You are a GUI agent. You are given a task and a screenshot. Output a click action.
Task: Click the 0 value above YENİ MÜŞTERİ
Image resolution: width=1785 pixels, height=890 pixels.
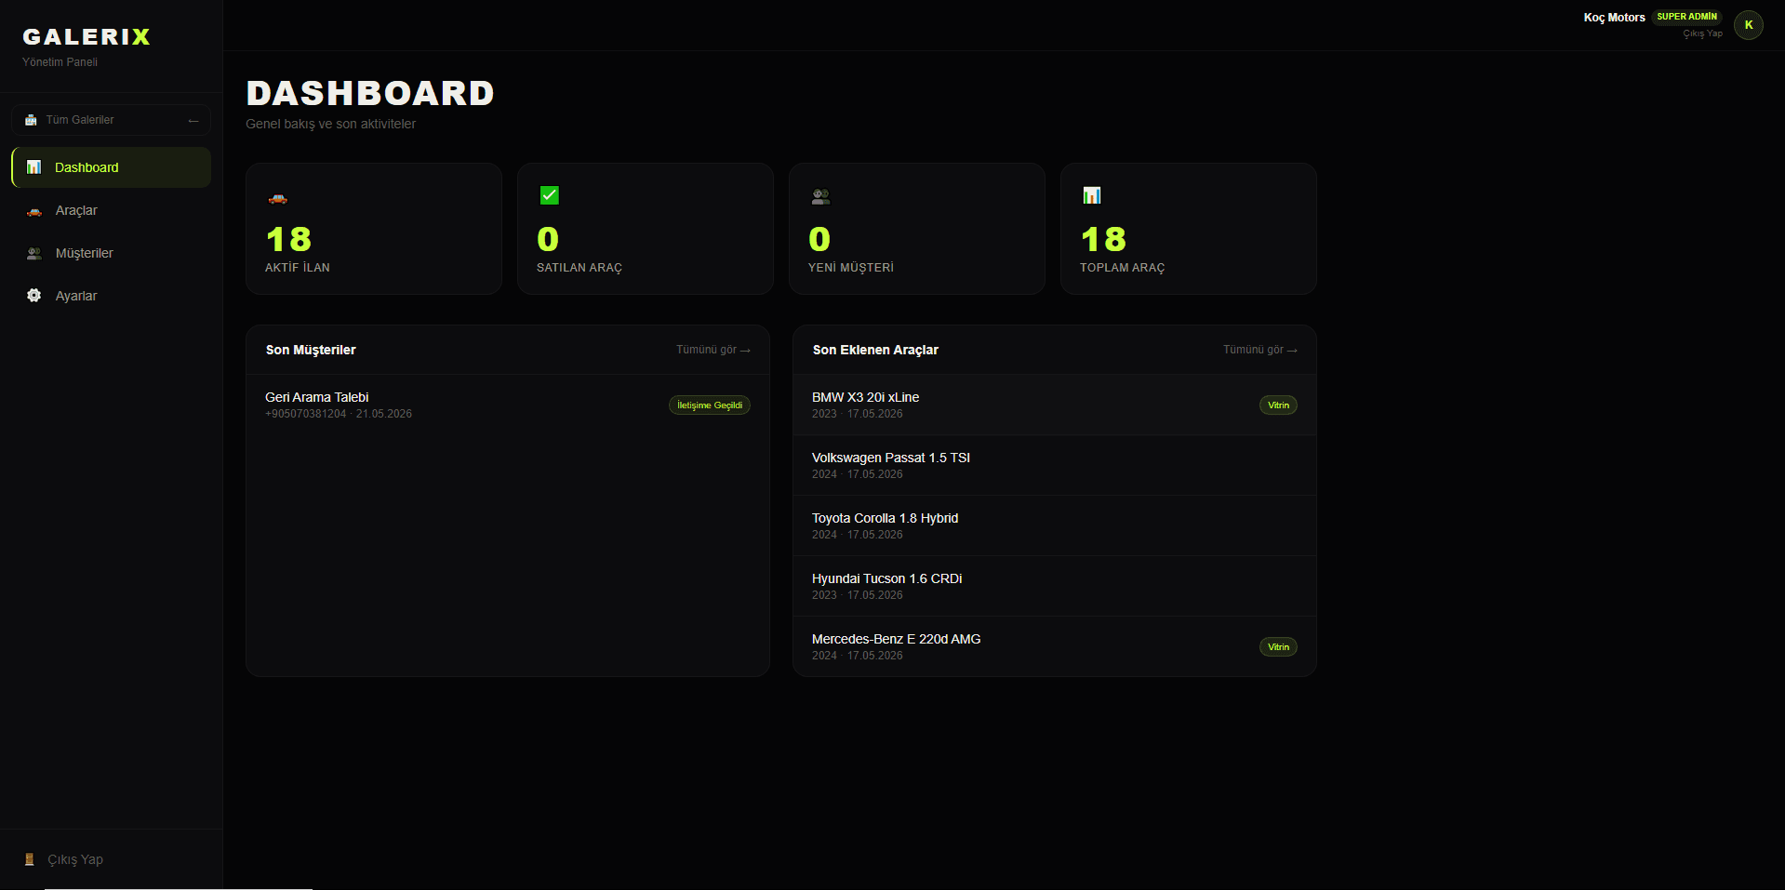coord(819,239)
